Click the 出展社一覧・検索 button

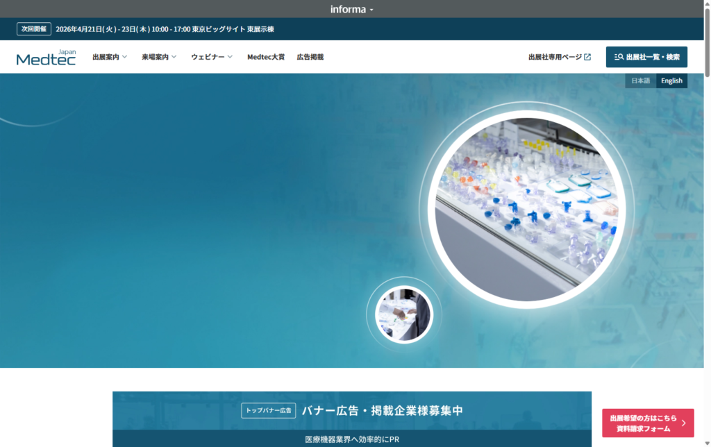tap(646, 57)
